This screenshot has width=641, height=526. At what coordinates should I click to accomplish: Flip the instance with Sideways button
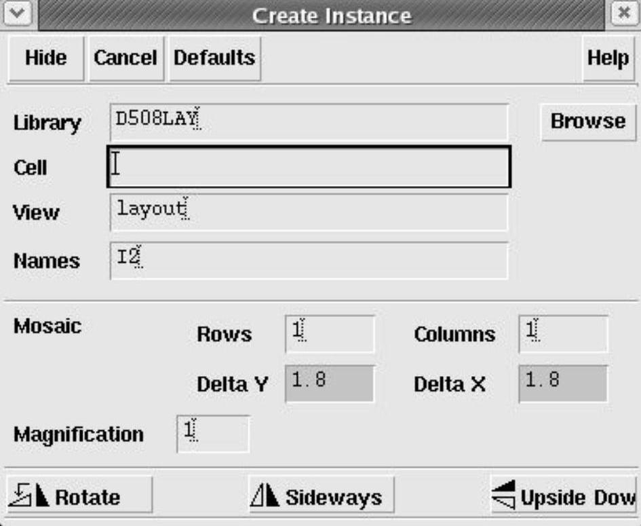(321, 496)
